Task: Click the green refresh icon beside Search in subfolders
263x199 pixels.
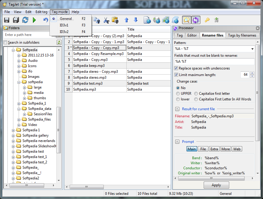Action: pos(59,42)
